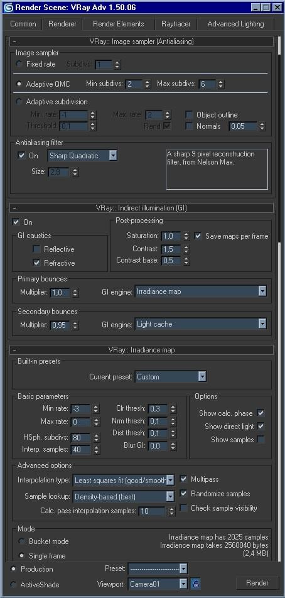Select Production render mode
Viewport: 285px width, 598px height.
point(14,568)
